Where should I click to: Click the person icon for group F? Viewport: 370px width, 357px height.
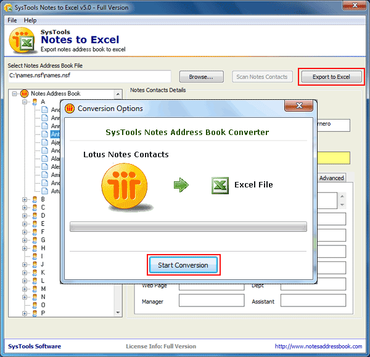(35, 232)
